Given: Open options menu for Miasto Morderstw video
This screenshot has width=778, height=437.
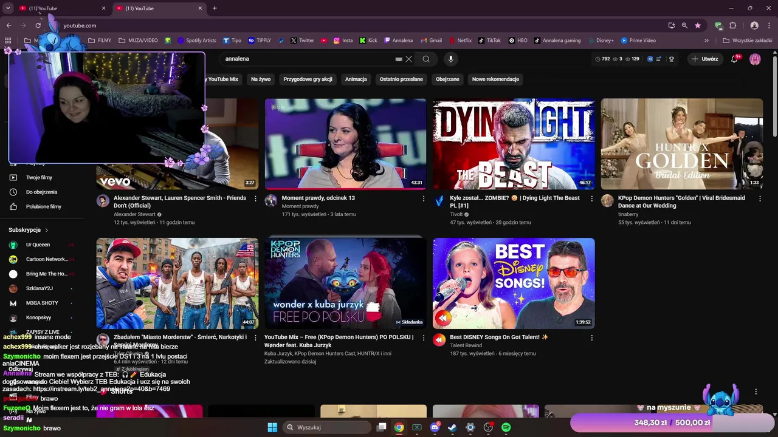Looking at the screenshot, I should (255, 337).
